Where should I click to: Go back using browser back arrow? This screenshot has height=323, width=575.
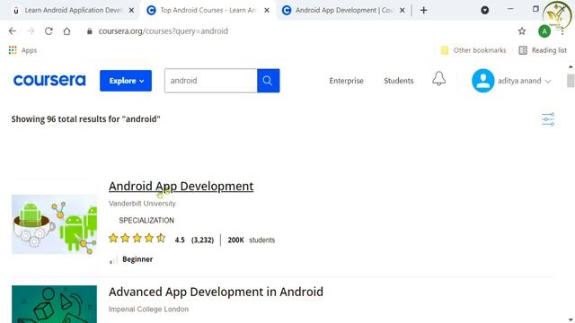coord(13,31)
